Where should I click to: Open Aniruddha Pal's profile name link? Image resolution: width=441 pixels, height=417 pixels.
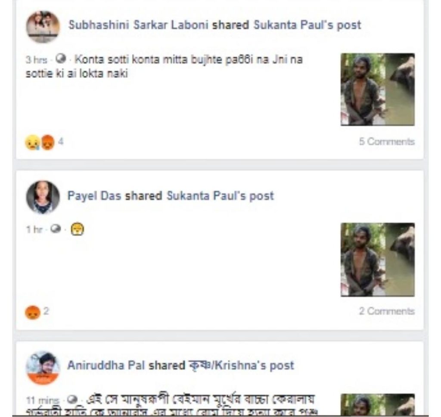pyautogui.click(x=106, y=365)
